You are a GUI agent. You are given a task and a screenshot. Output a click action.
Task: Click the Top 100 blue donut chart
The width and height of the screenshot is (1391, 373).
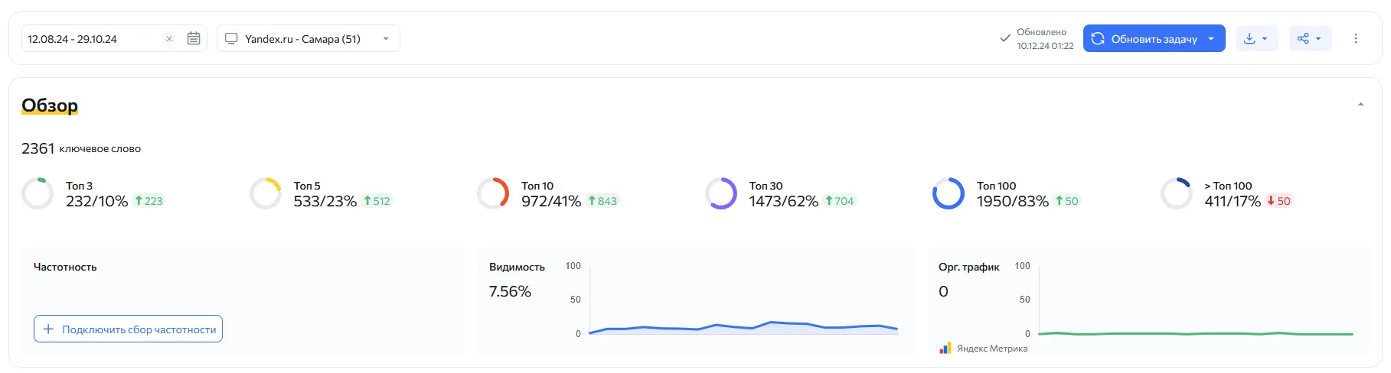point(948,193)
